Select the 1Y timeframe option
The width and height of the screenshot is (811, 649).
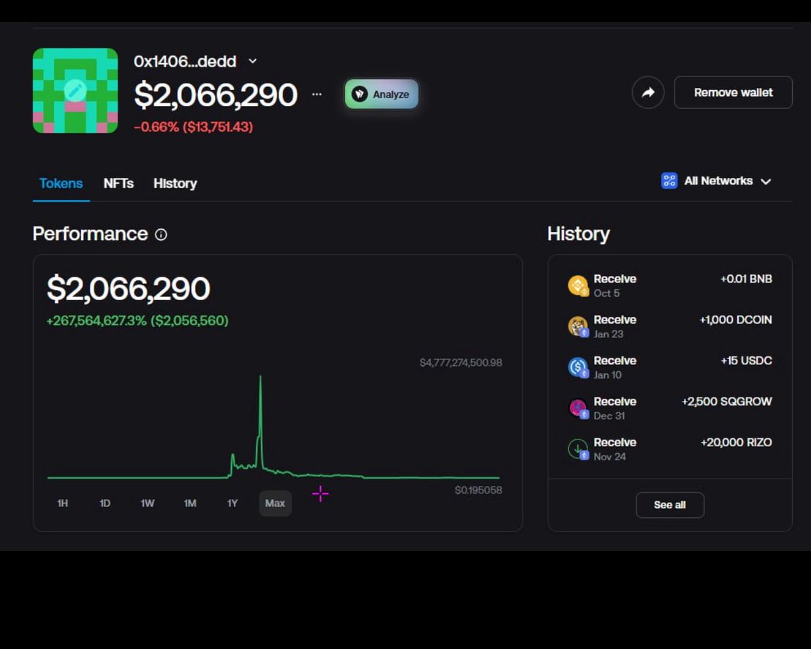tap(232, 503)
